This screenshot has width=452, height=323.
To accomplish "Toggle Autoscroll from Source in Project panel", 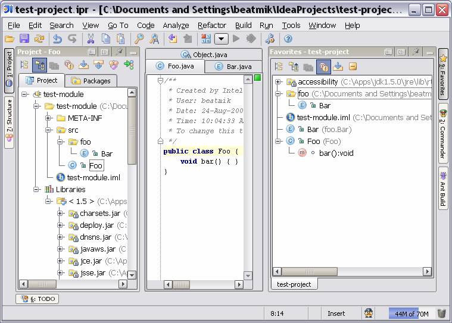I will [98, 65].
